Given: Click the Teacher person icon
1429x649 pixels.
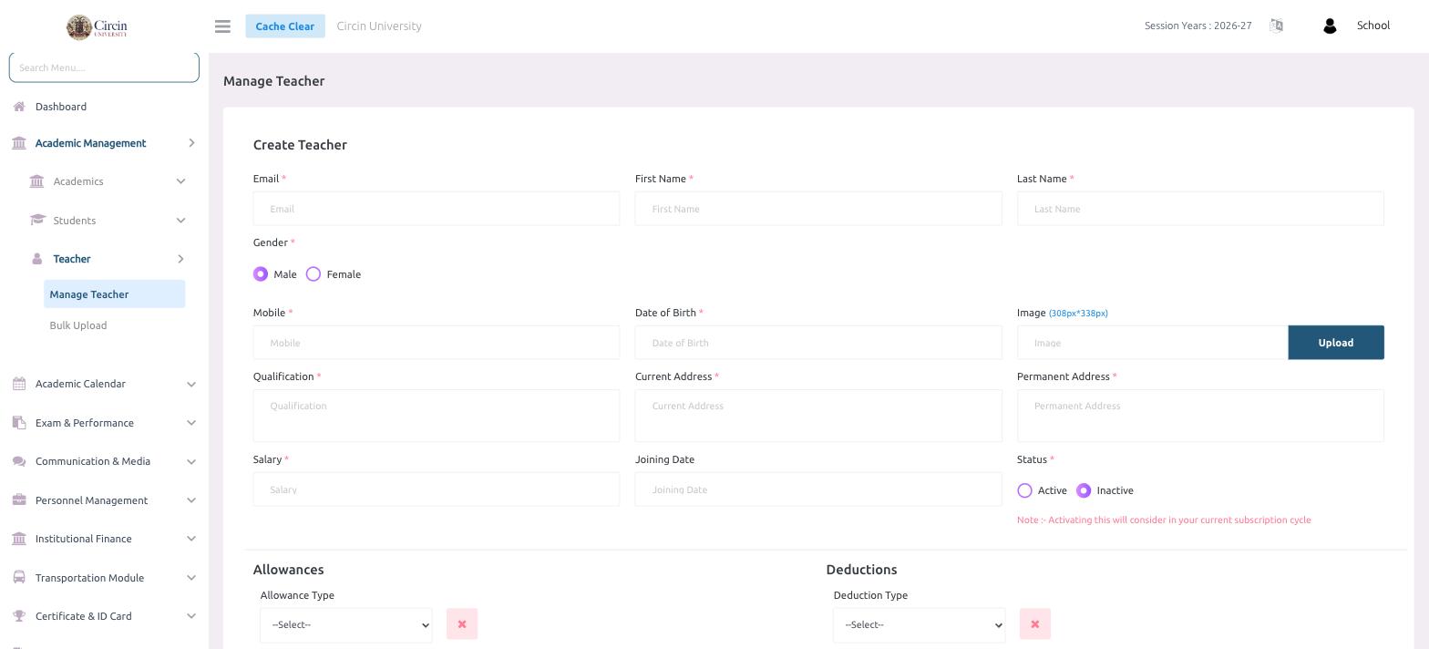Looking at the screenshot, I should (x=37, y=259).
